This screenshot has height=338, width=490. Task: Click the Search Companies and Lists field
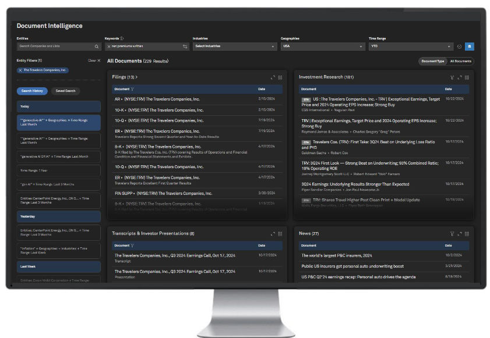coord(59,47)
